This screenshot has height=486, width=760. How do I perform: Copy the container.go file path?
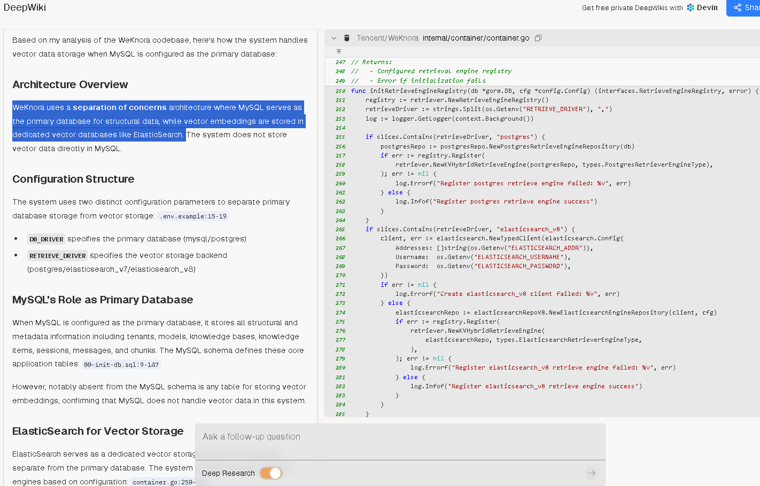[x=538, y=38]
